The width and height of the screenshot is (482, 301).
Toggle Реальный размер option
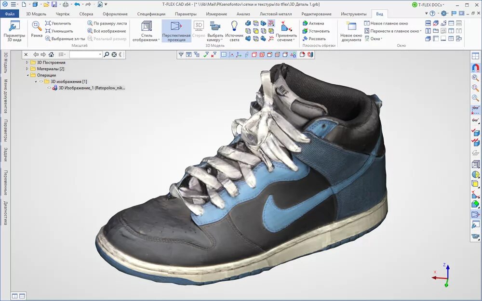[x=108, y=39]
